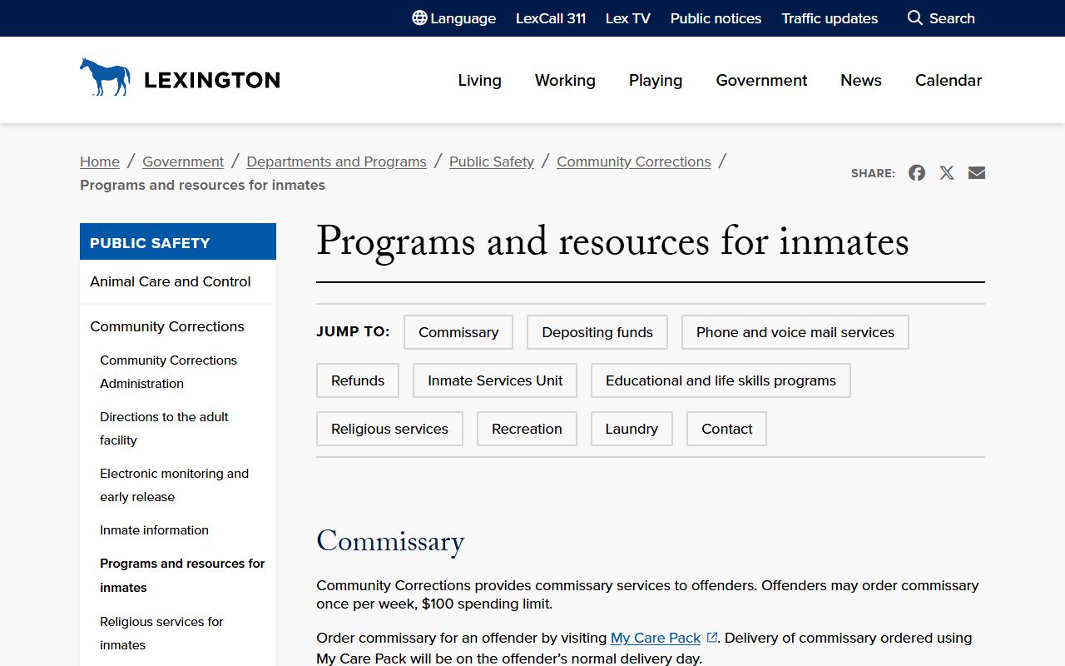The image size is (1065, 666).
Task: Open the Living menu
Action: pos(479,80)
